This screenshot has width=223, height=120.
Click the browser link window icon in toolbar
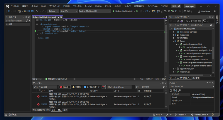coord(158,11)
